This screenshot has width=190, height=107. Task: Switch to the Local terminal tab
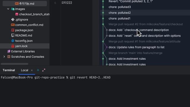24,70
